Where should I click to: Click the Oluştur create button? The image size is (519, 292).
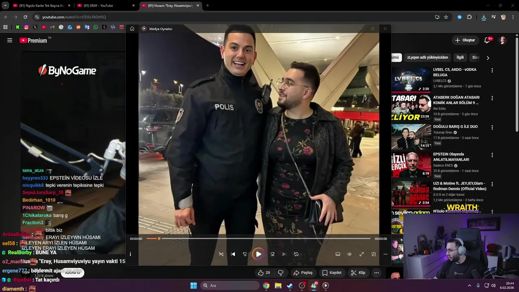465,40
